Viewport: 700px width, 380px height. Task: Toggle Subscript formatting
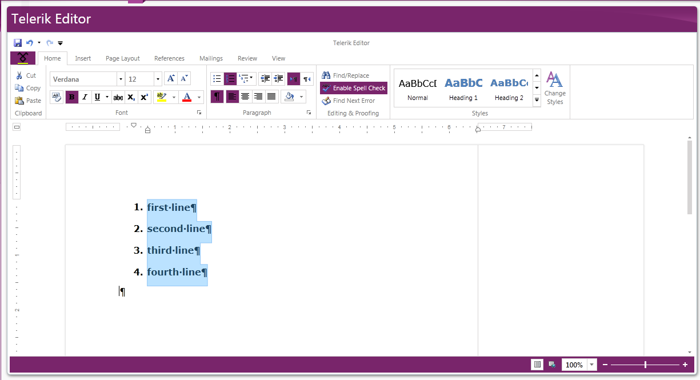[x=131, y=97]
